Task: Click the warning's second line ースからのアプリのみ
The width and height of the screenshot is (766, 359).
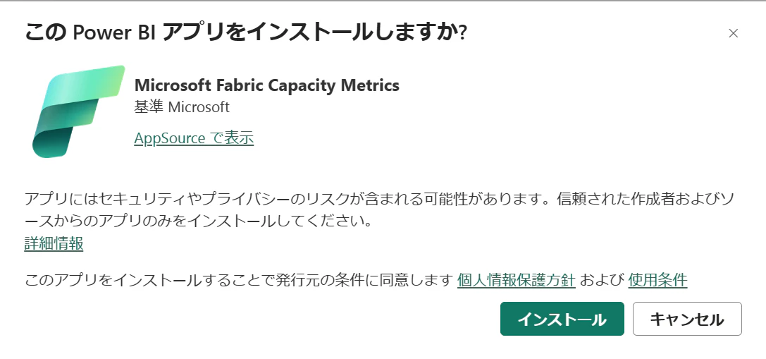Action: 199,221
